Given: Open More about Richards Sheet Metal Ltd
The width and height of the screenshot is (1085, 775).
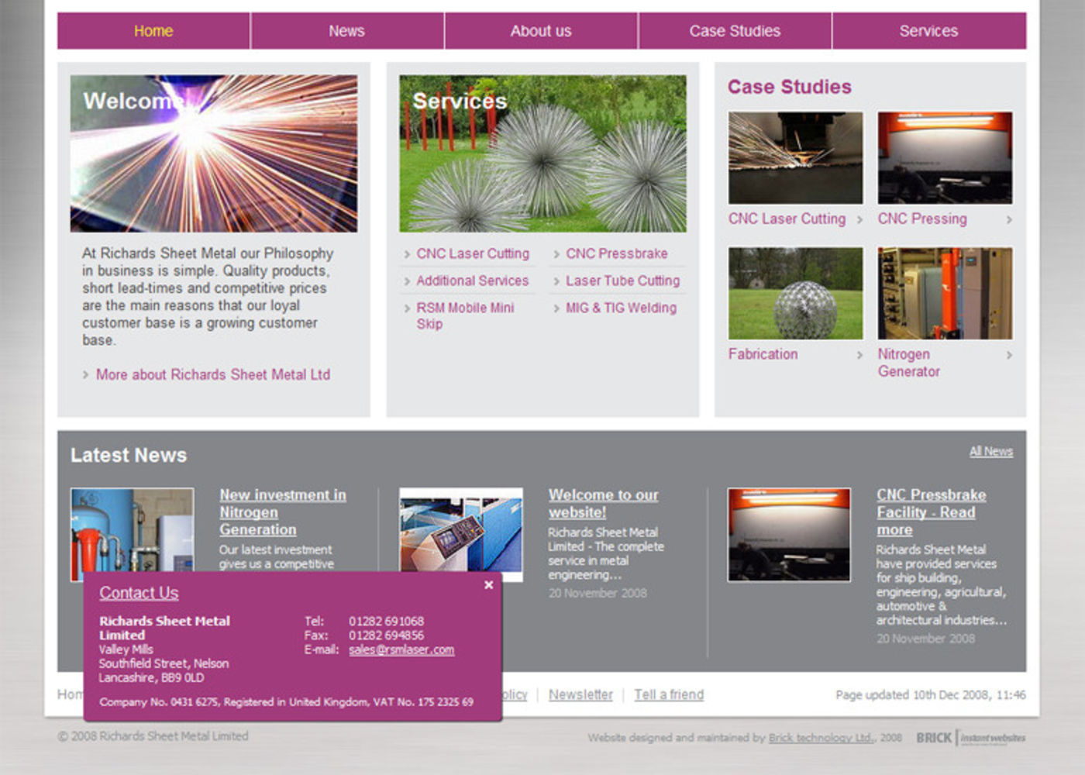Looking at the screenshot, I should coord(212,374).
